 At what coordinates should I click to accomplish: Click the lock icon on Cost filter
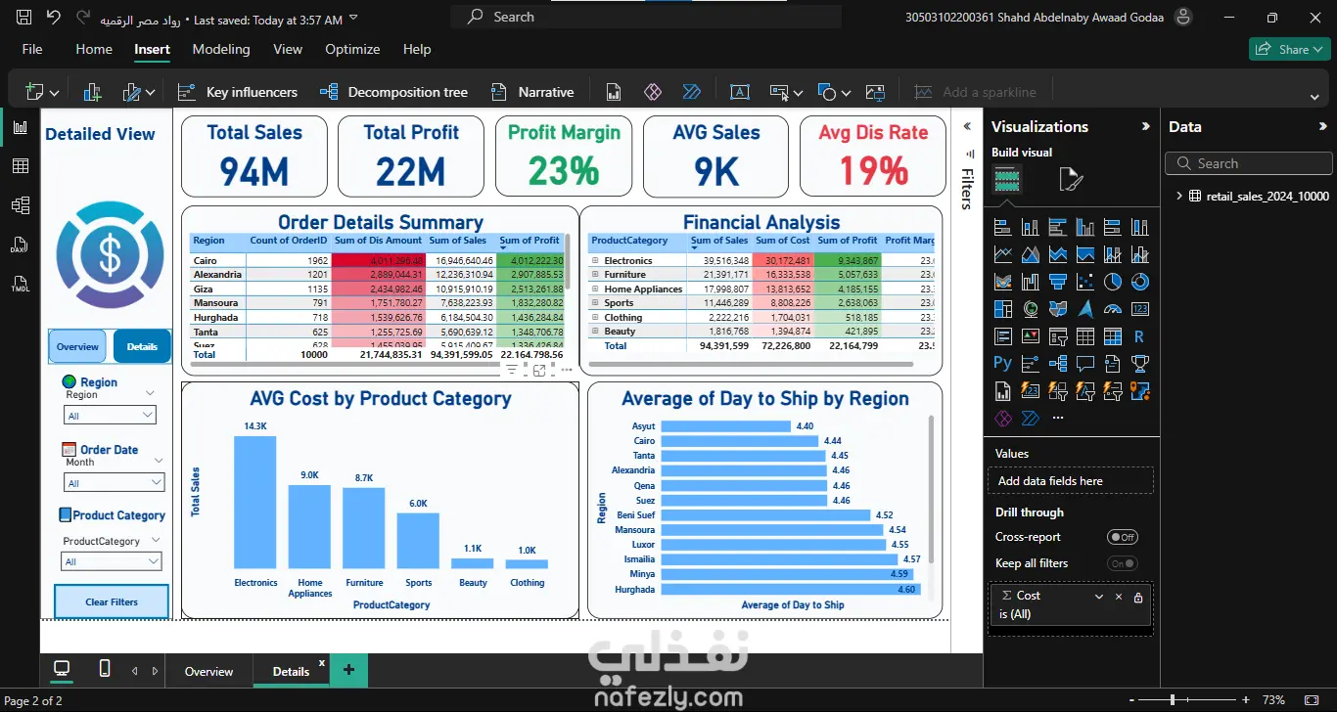1137,597
